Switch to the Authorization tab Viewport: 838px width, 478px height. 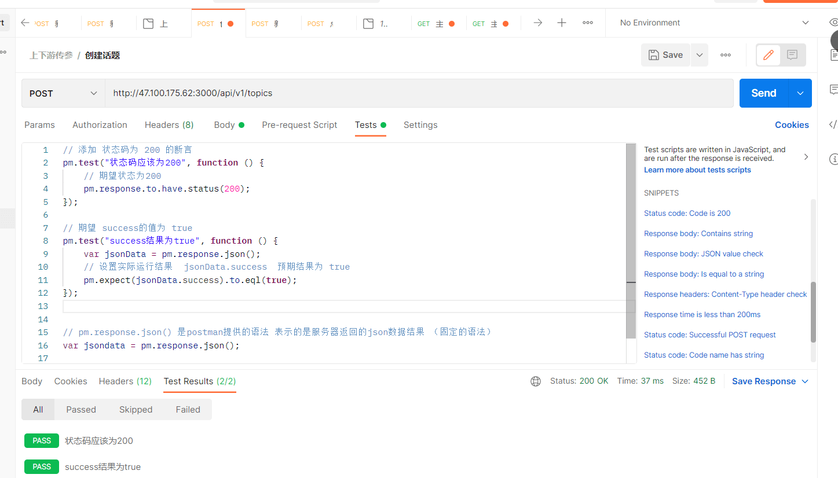click(100, 125)
